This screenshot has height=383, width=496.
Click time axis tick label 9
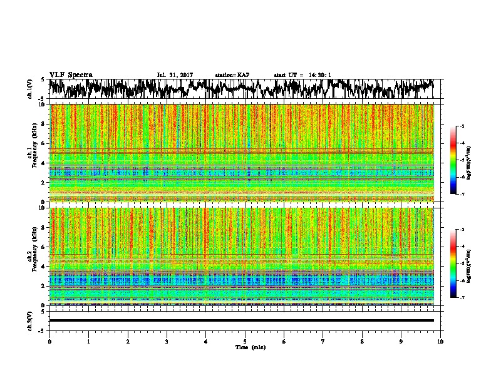(401, 342)
